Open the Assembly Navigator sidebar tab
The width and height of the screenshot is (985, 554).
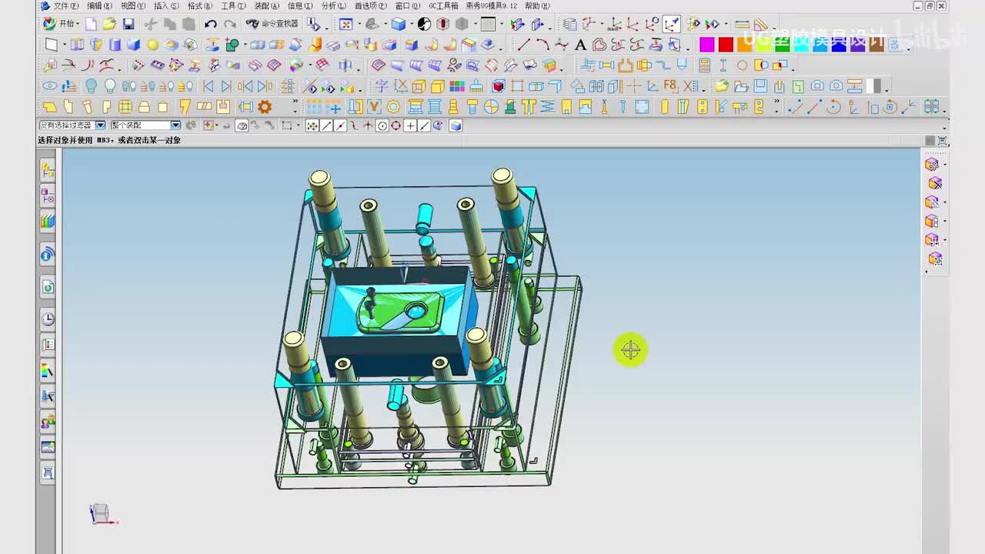point(48,170)
